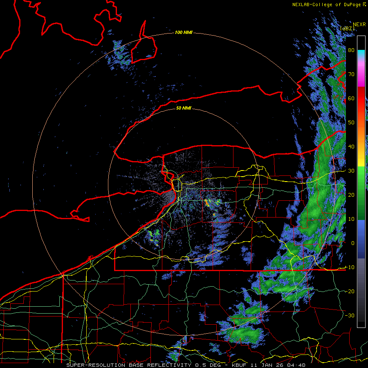Click the 0 value on the dBZ scale
The width and height of the screenshot is (368, 368).
tap(353, 243)
